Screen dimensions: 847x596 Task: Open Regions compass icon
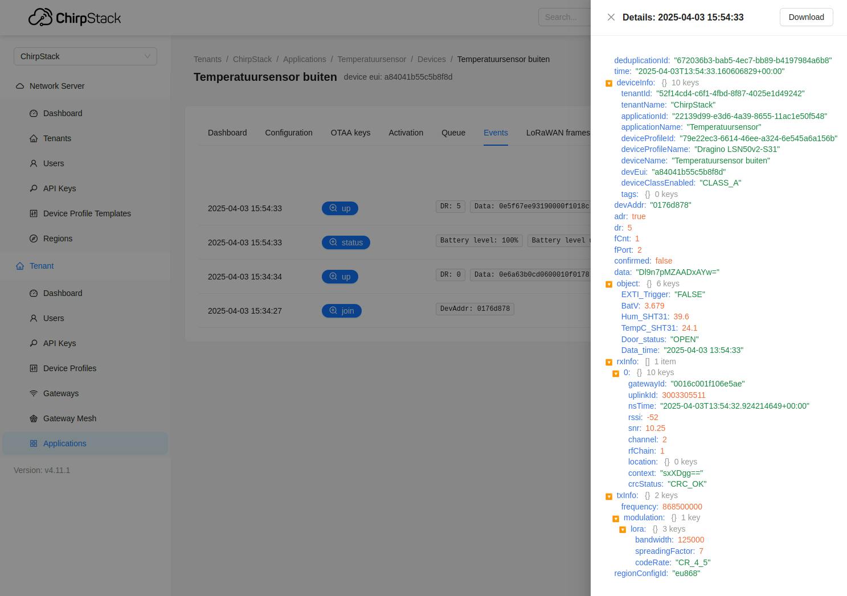[34, 239]
